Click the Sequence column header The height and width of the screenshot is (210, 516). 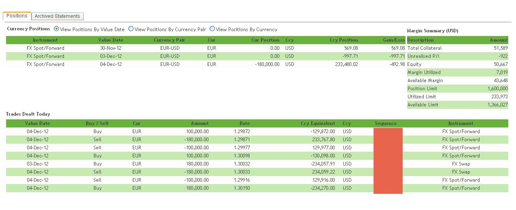(x=386, y=123)
